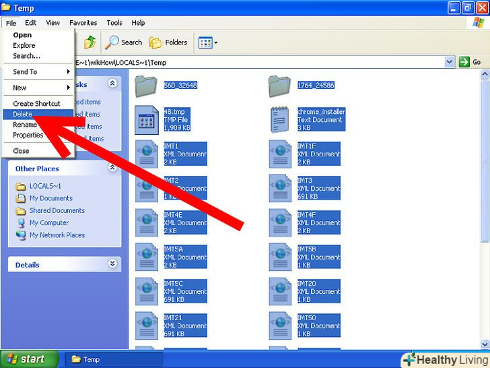
Task: Click the Up folder toolbar icon
Action: point(90,42)
